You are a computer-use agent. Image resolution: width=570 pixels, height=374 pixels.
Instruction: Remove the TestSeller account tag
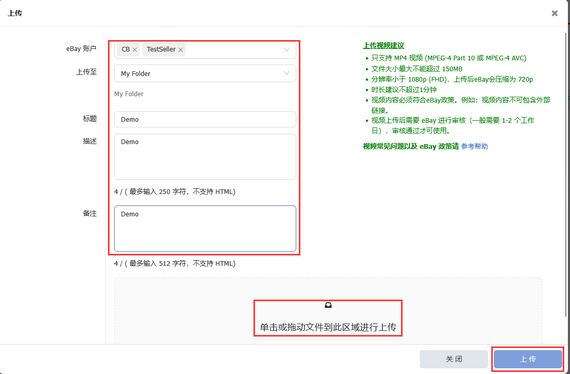point(180,50)
